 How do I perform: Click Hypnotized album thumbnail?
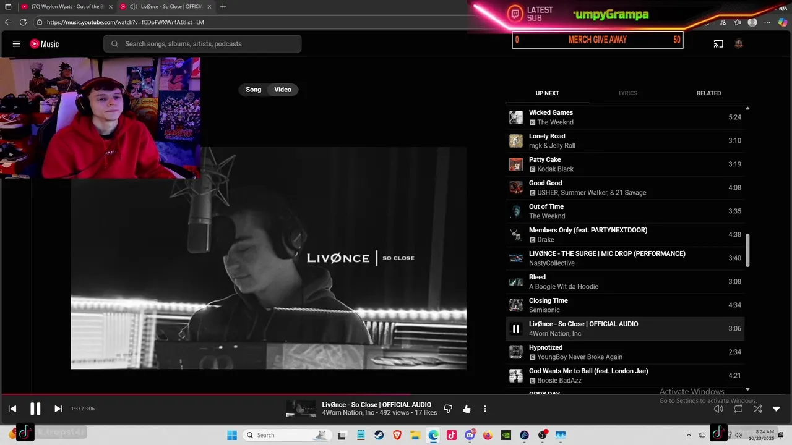[x=515, y=352]
